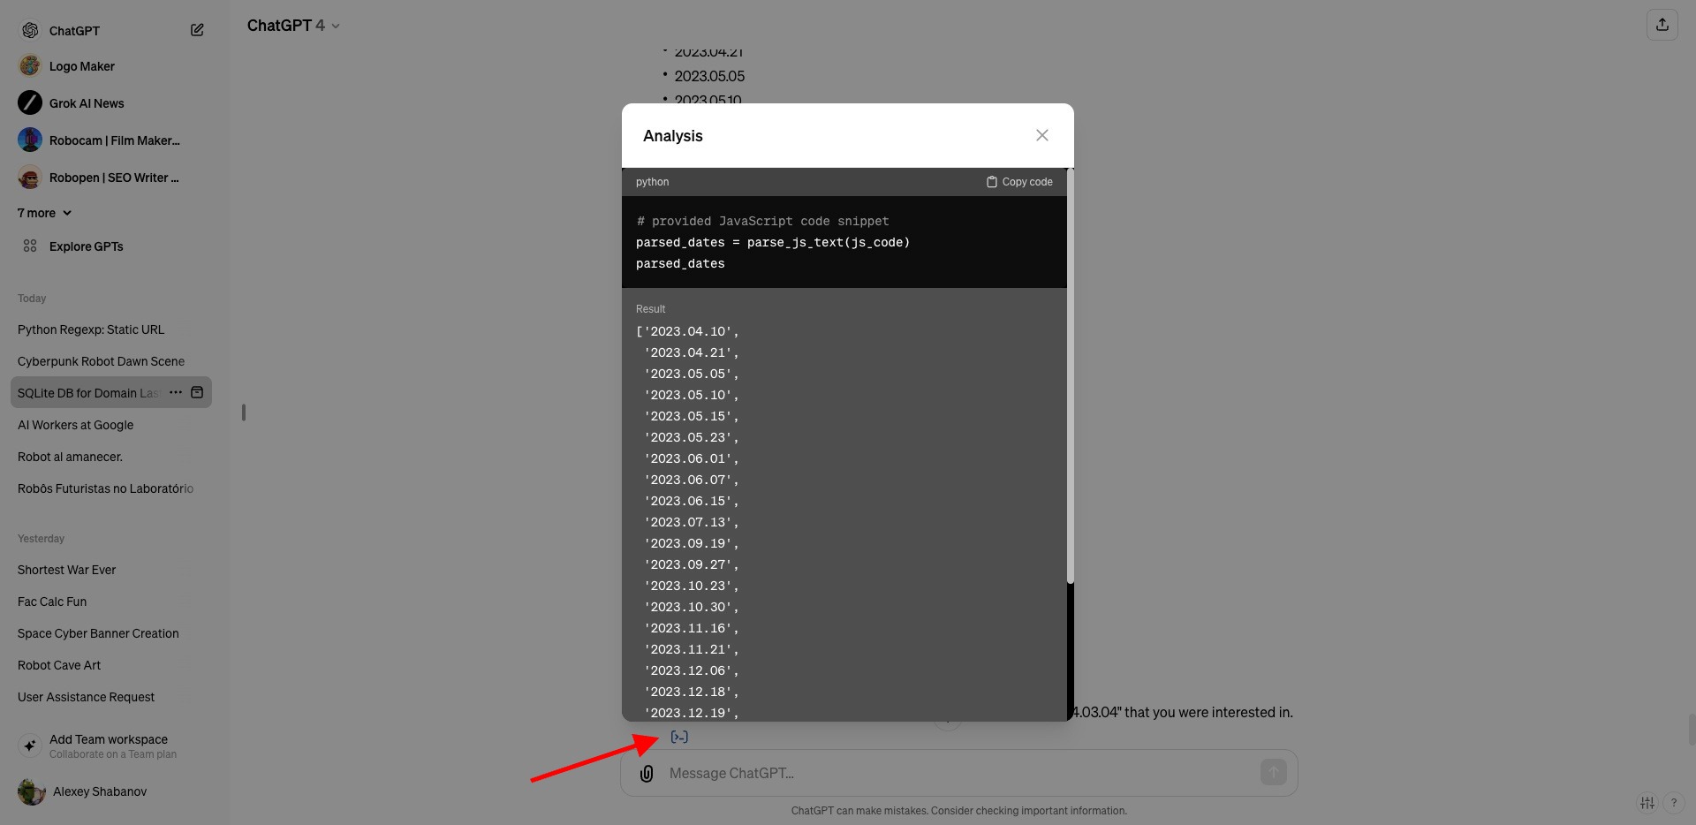Click the view analysis code icon

click(679, 737)
